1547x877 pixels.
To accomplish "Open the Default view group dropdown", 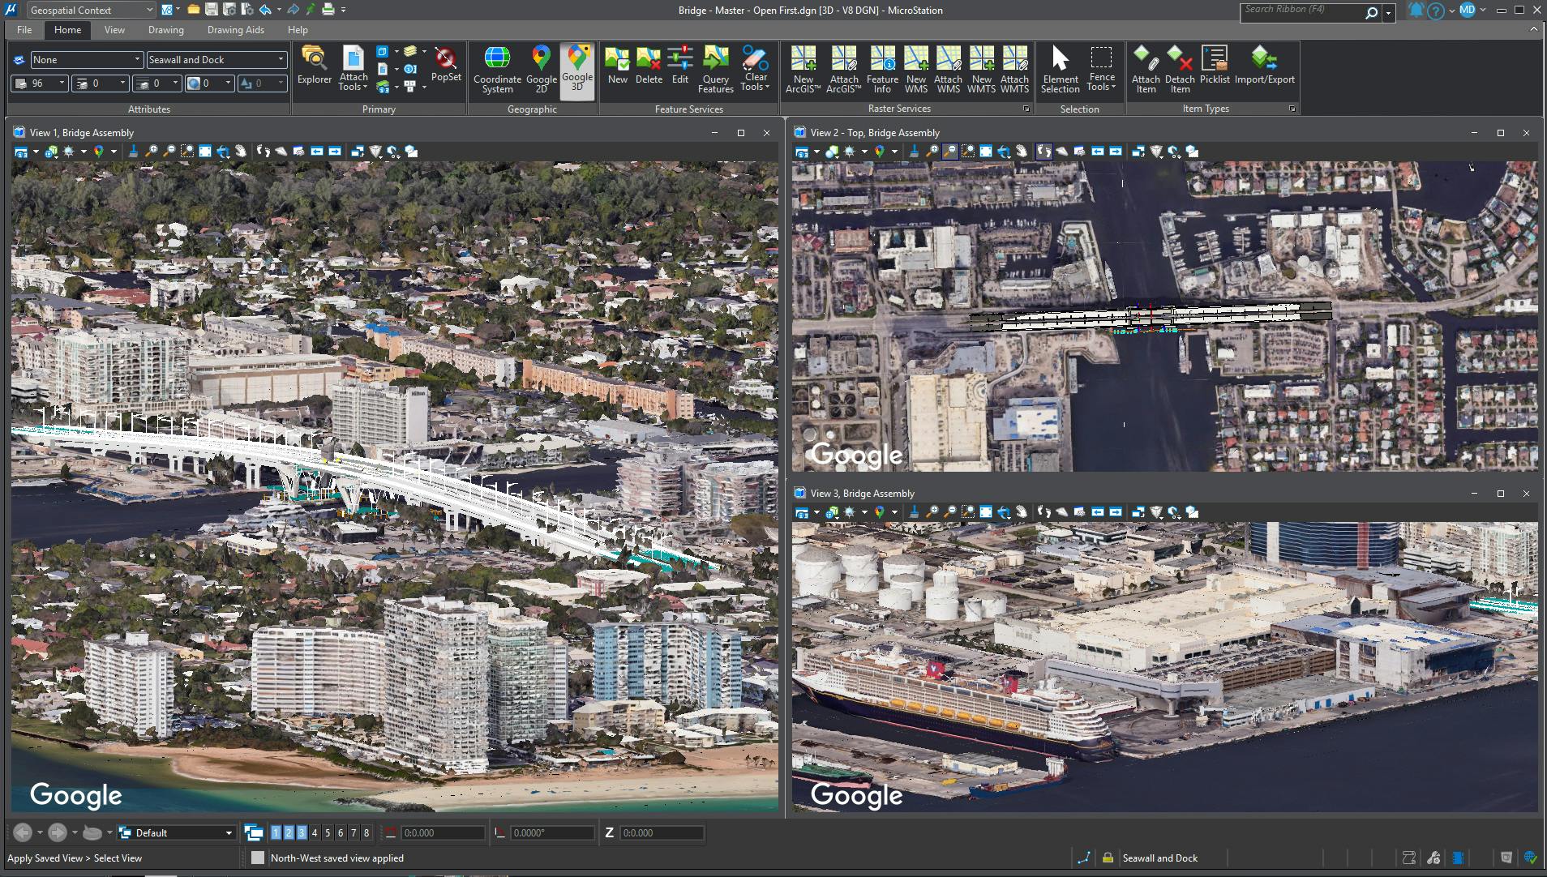I will pos(228,832).
